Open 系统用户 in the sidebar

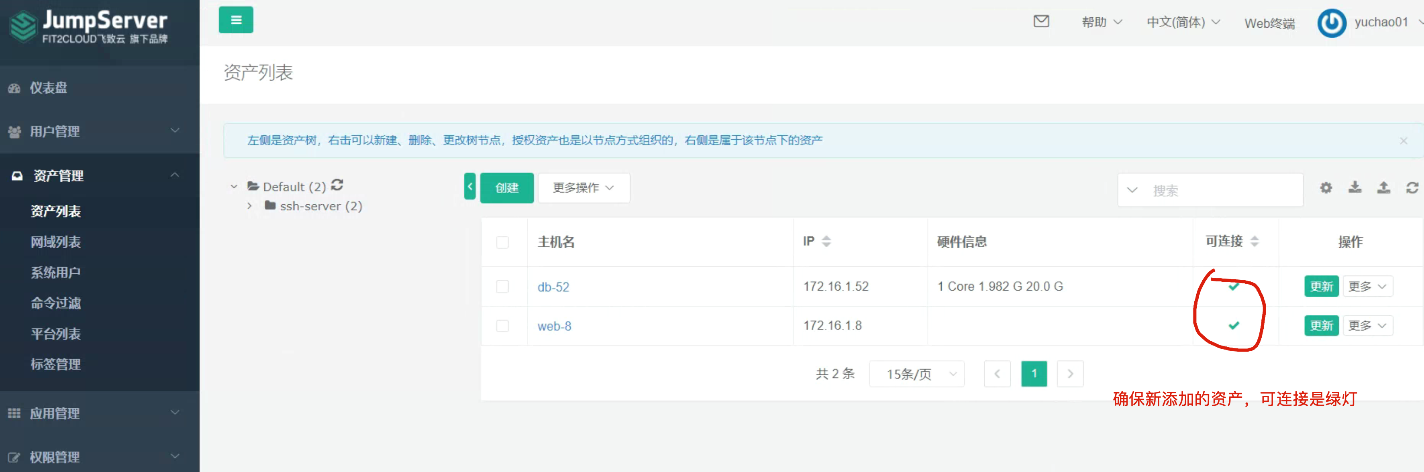click(x=55, y=273)
